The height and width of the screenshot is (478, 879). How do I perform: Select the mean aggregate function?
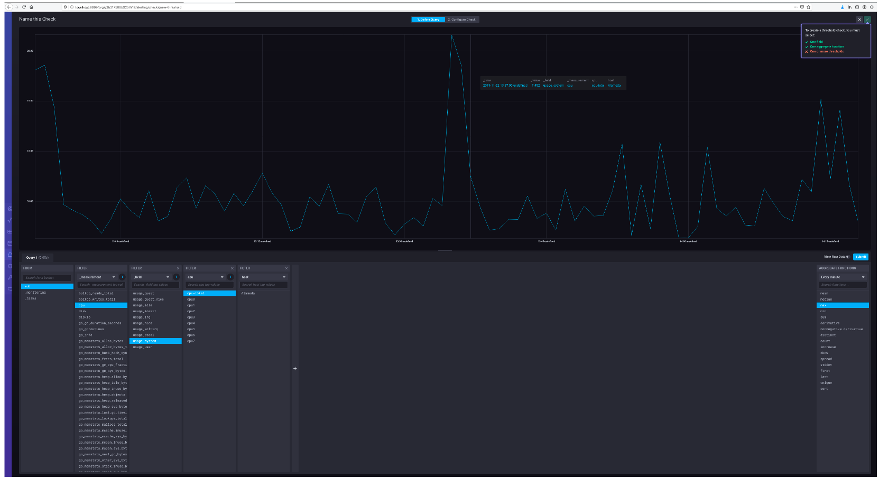point(843,293)
